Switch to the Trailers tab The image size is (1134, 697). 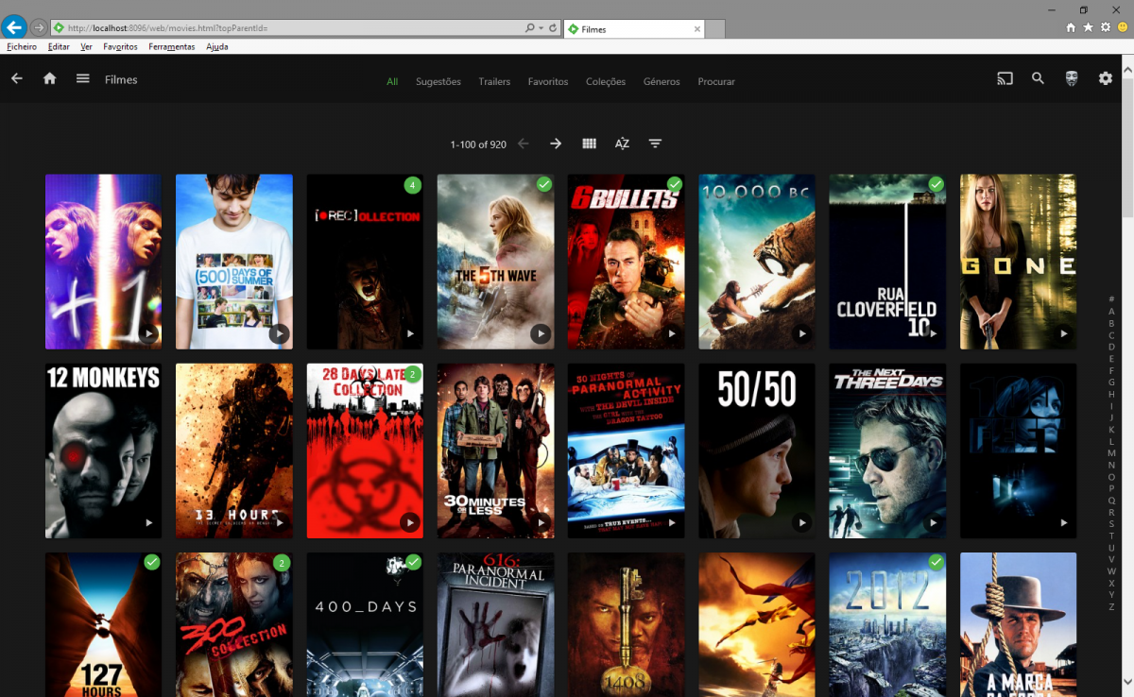tap(494, 81)
